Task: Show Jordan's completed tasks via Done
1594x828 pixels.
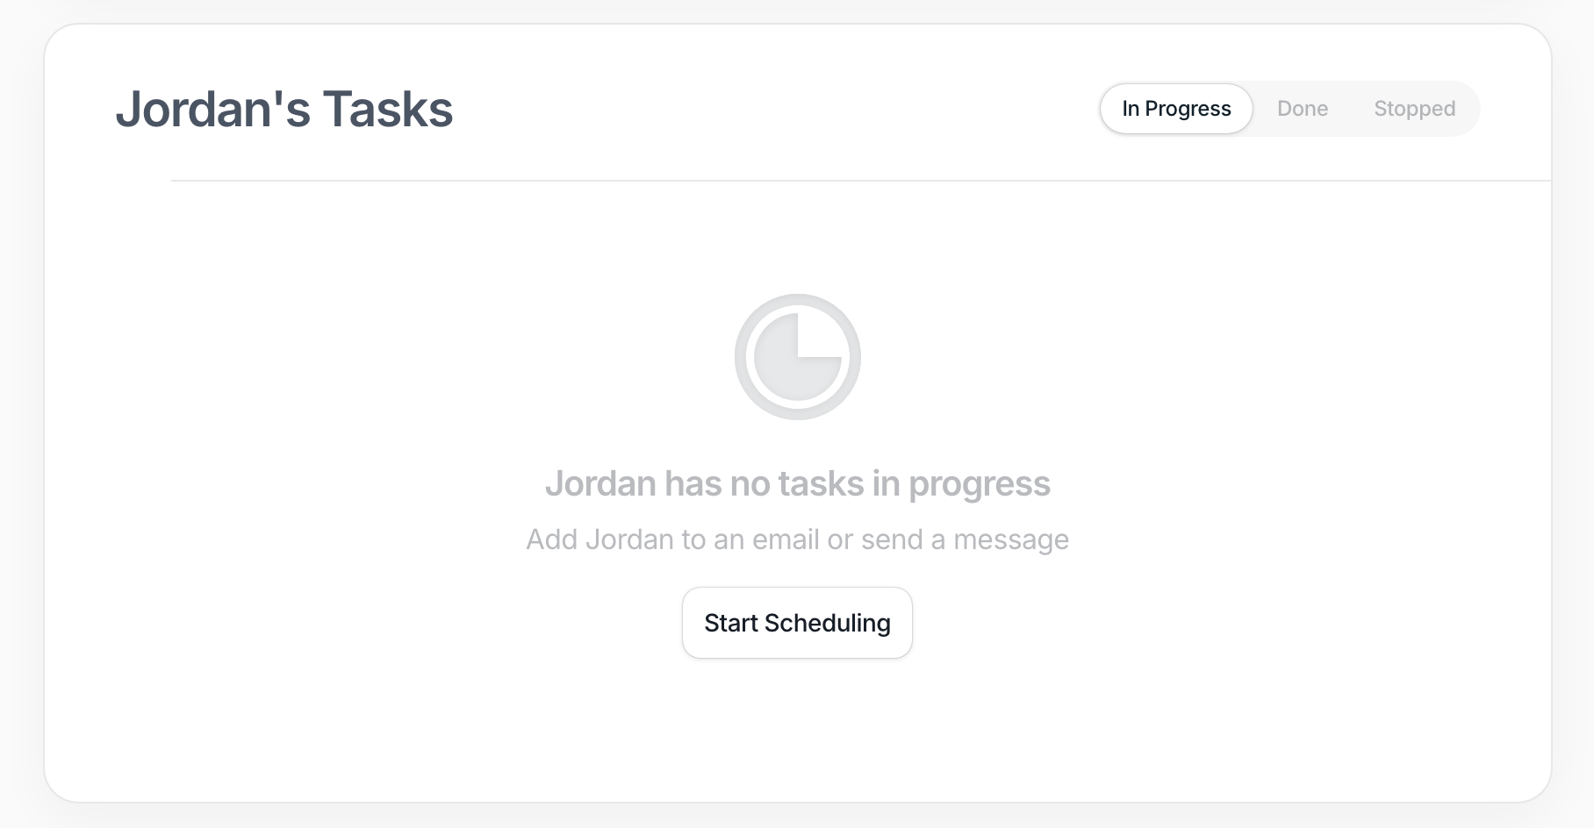Action: coord(1302,109)
